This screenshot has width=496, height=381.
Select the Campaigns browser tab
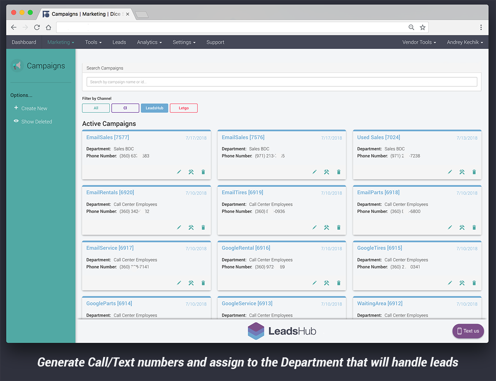pos(86,14)
